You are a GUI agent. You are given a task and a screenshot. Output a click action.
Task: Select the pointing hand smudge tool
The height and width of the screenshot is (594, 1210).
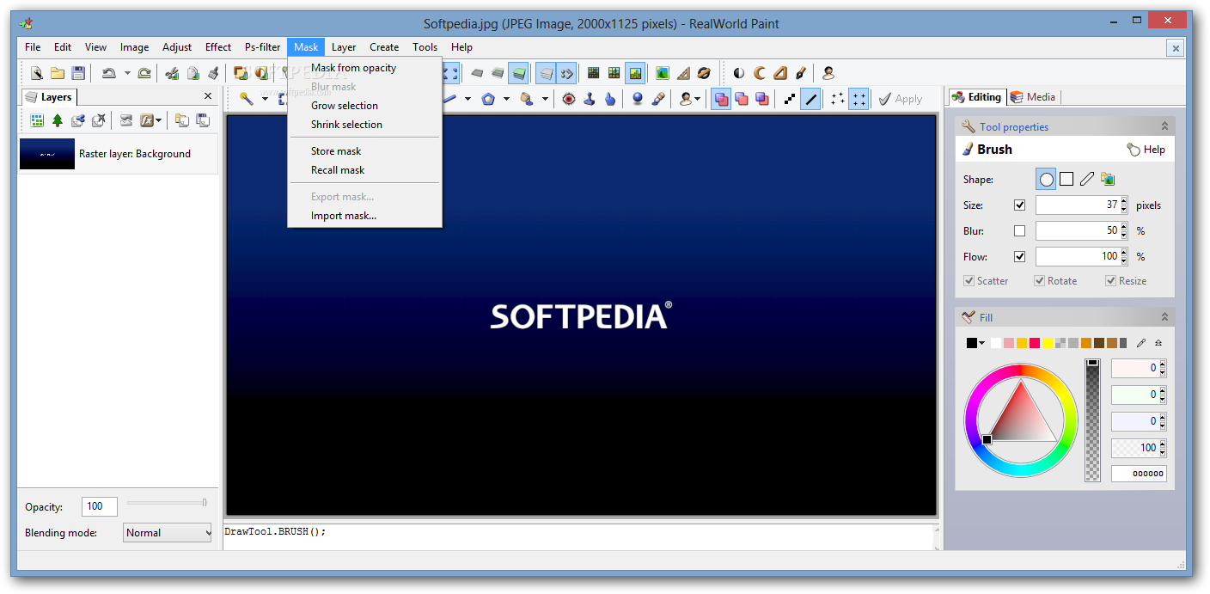[x=610, y=99]
